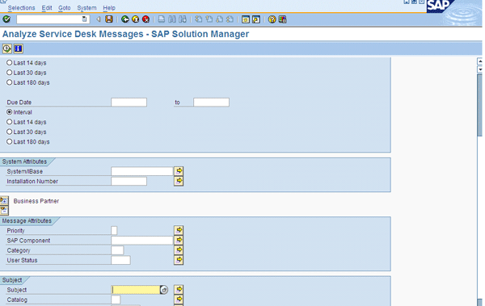Open multiple selection for Priority

click(179, 230)
